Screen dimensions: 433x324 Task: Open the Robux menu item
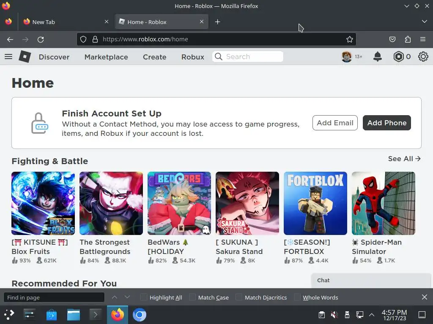193,57
